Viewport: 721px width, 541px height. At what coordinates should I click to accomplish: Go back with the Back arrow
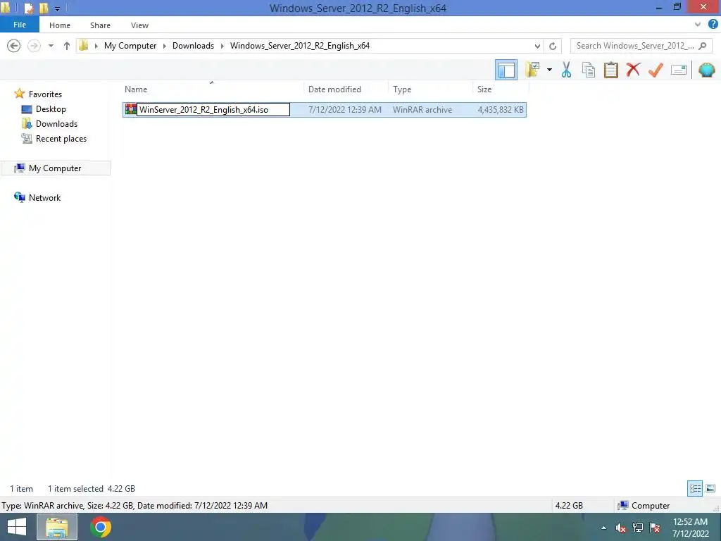point(14,46)
